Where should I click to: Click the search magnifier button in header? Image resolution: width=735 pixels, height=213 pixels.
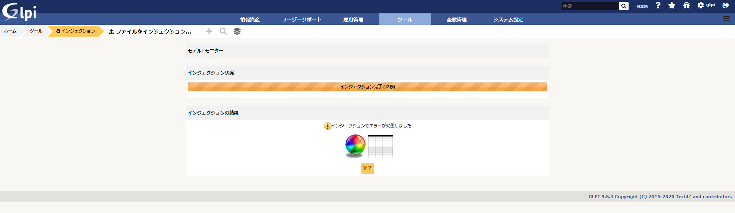pyautogui.click(x=624, y=6)
